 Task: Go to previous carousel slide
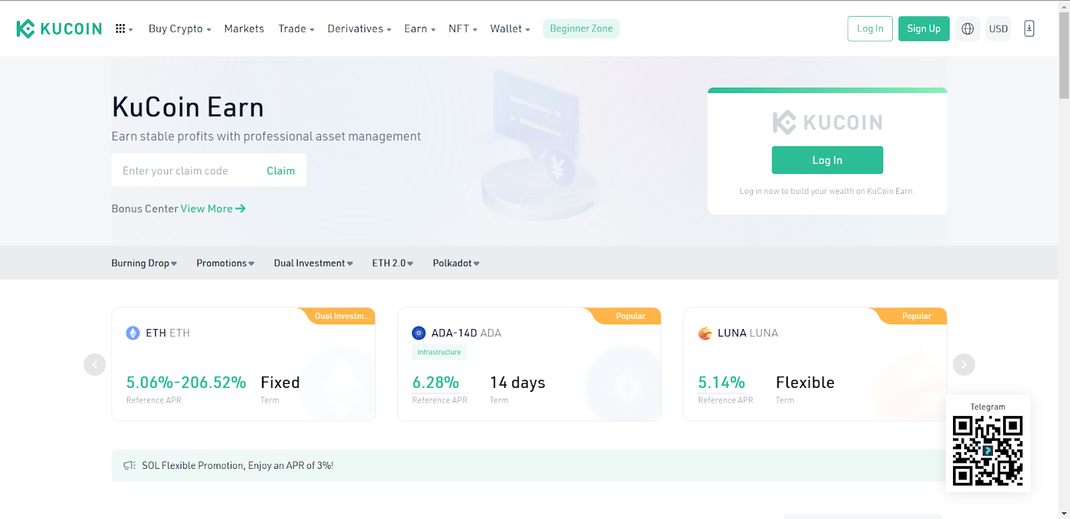pos(95,365)
